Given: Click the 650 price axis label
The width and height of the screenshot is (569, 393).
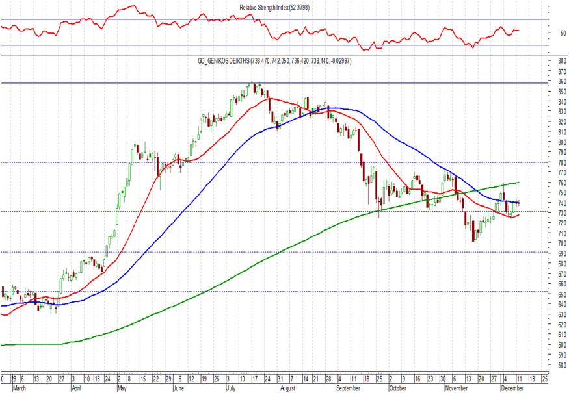Looking at the screenshot, I should (x=562, y=294).
